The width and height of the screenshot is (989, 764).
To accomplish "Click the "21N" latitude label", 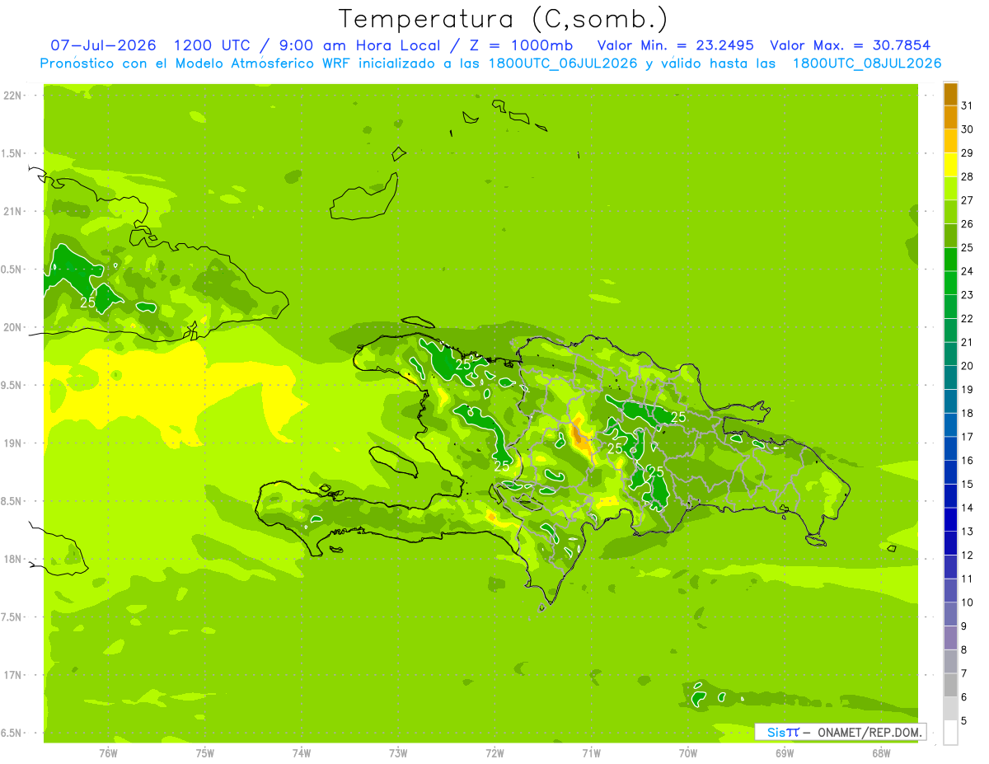I will tap(14, 211).
